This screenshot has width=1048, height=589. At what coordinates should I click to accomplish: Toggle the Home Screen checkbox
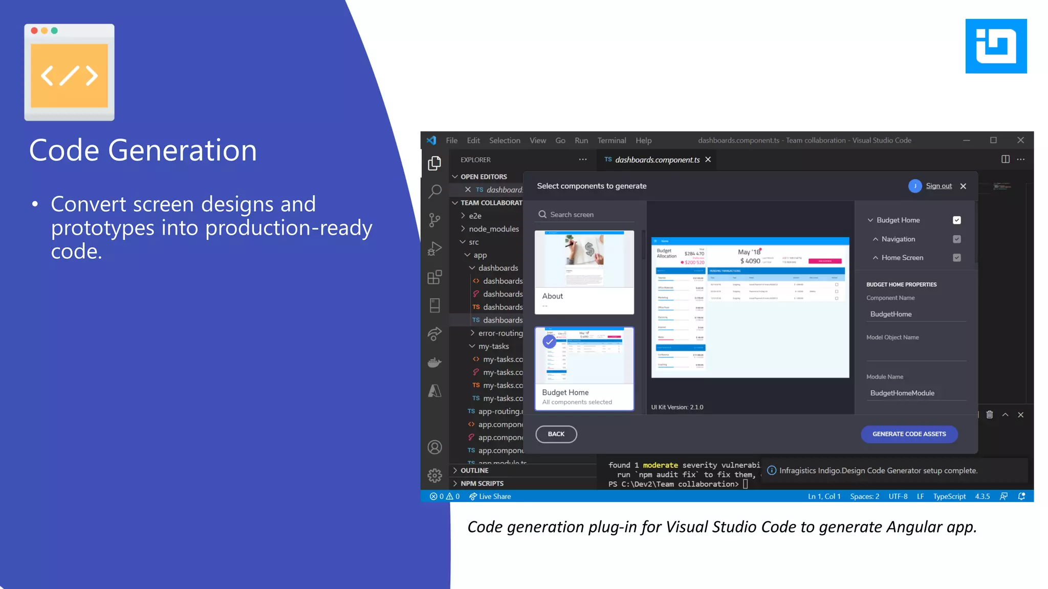point(957,258)
